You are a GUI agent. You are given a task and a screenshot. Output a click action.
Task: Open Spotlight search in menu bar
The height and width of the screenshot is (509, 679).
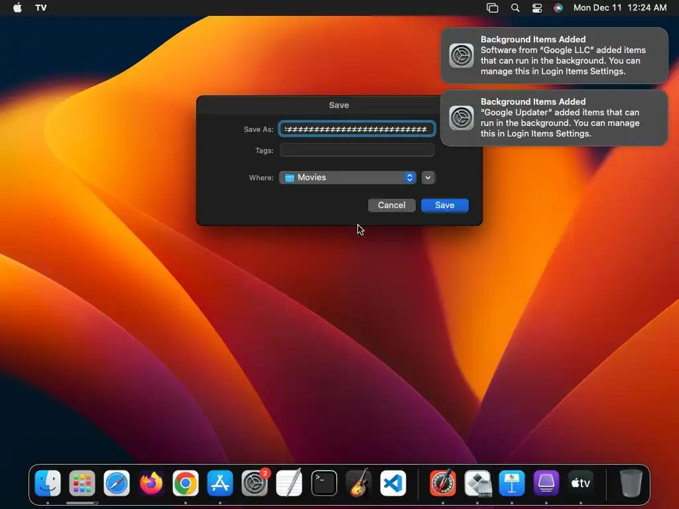click(515, 8)
